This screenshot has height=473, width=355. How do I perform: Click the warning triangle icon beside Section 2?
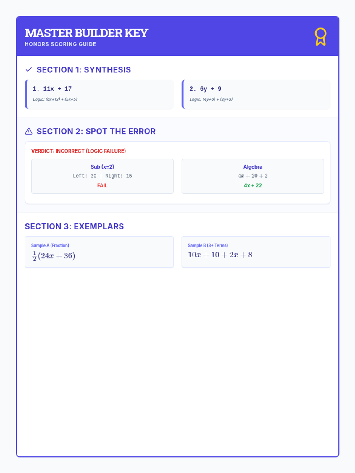click(29, 131)
